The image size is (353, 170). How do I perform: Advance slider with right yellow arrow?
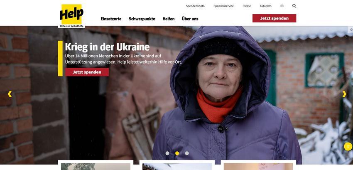point(344,94)
